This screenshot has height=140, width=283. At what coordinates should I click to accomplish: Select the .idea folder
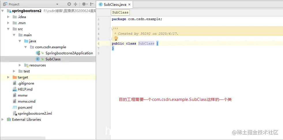point(22,17)
